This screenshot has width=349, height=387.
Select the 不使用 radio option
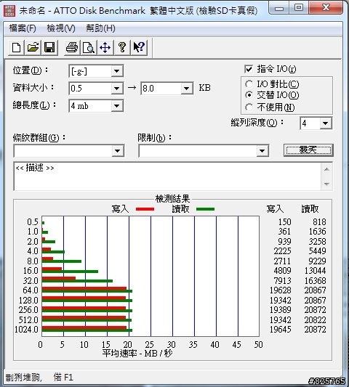coord(249,107)
